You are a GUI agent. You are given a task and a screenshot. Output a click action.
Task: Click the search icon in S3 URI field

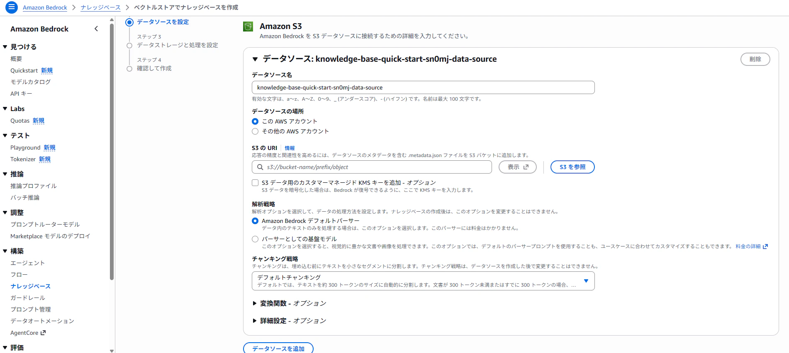click(x=260, y=167)
